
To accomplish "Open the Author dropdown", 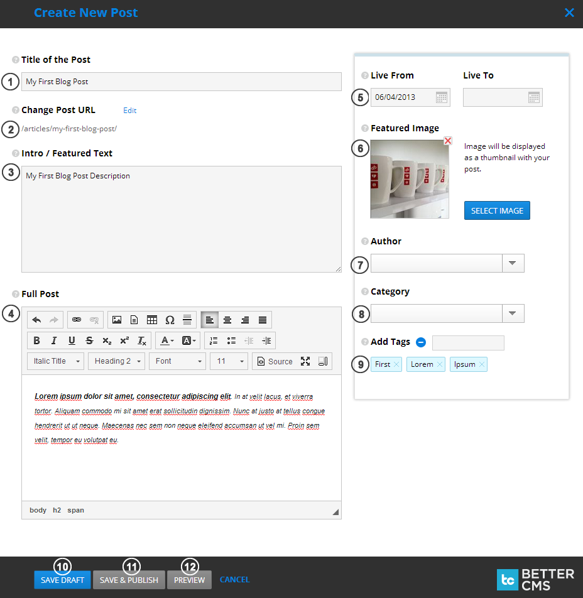I will (513, 263).
